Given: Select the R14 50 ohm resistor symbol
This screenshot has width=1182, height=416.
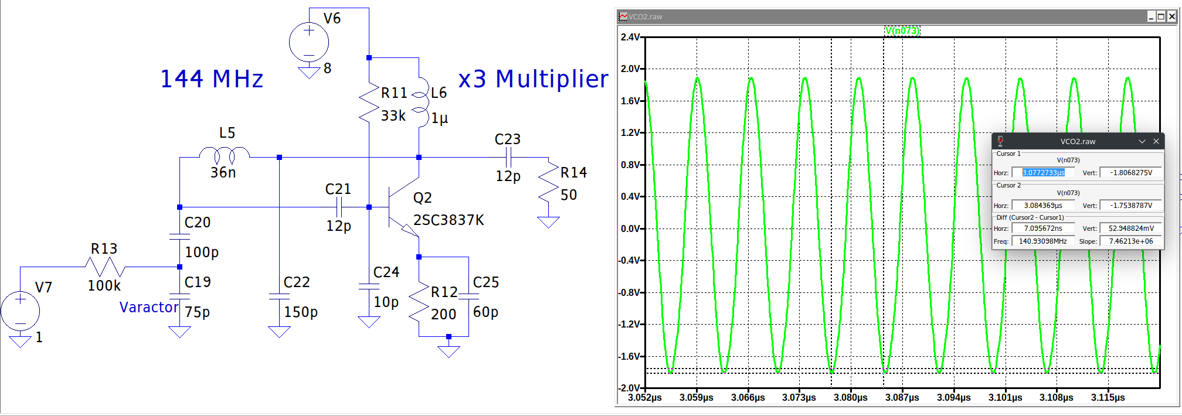Looking at the screenshot, I should (549, 182).
